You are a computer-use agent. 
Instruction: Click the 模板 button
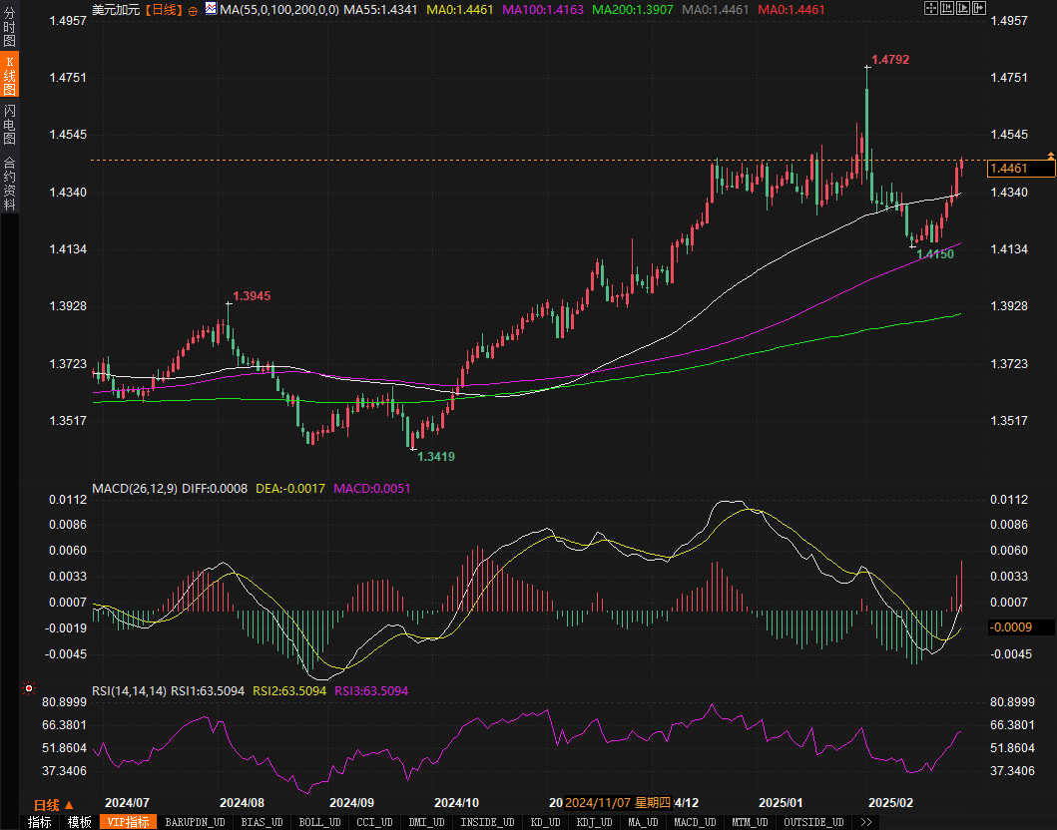click(80, 822)
